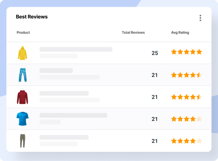The height and width of the screenshot is (161, 218).
Task: Click the five-star rating of the raincoat
Action: [186, 52]
